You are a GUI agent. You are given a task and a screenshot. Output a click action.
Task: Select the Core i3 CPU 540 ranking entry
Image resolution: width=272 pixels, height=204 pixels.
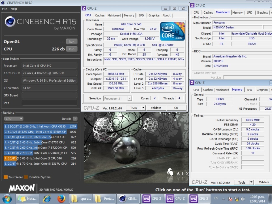(x=40, y=158)
